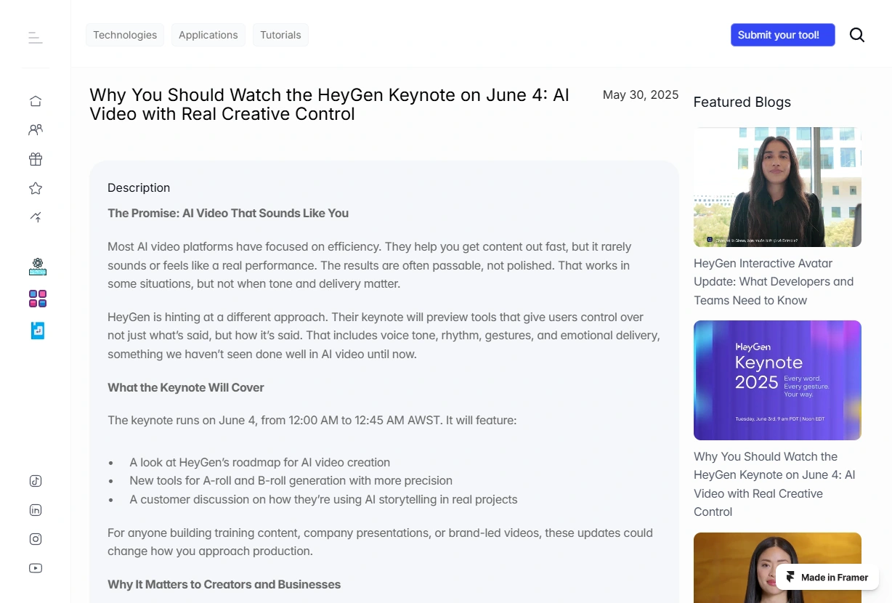The width and height of the screenshot is (892, 603).
Task: Open the Tutorials menu item
Action: pos(280,35)
